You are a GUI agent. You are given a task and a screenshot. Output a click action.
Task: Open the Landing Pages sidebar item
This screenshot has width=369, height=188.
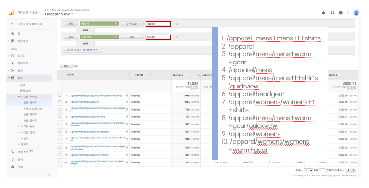click(30, 114)
